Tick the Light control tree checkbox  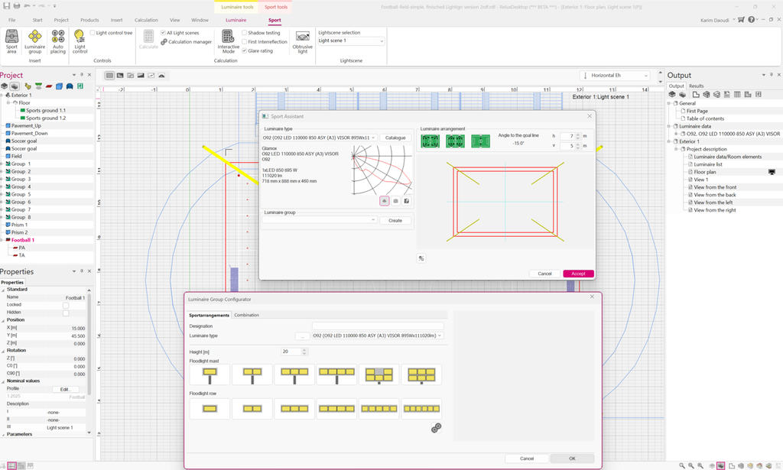click(92, 33)
